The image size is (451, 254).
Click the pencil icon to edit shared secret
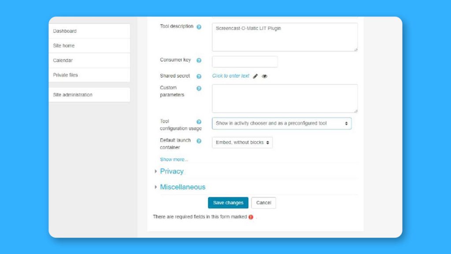coord(255,76)
